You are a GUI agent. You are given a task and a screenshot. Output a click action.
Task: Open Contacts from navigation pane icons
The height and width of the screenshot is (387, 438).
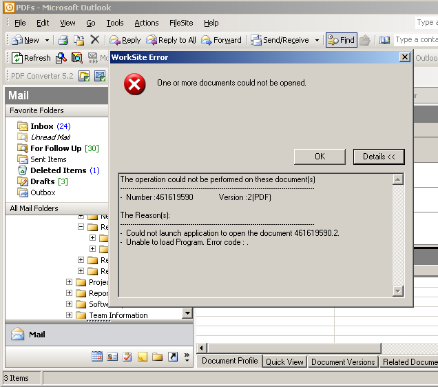(x=112, y=357)
